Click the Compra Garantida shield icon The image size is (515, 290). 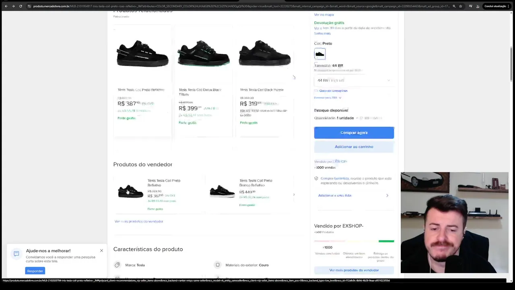click(x=316, y=178)
